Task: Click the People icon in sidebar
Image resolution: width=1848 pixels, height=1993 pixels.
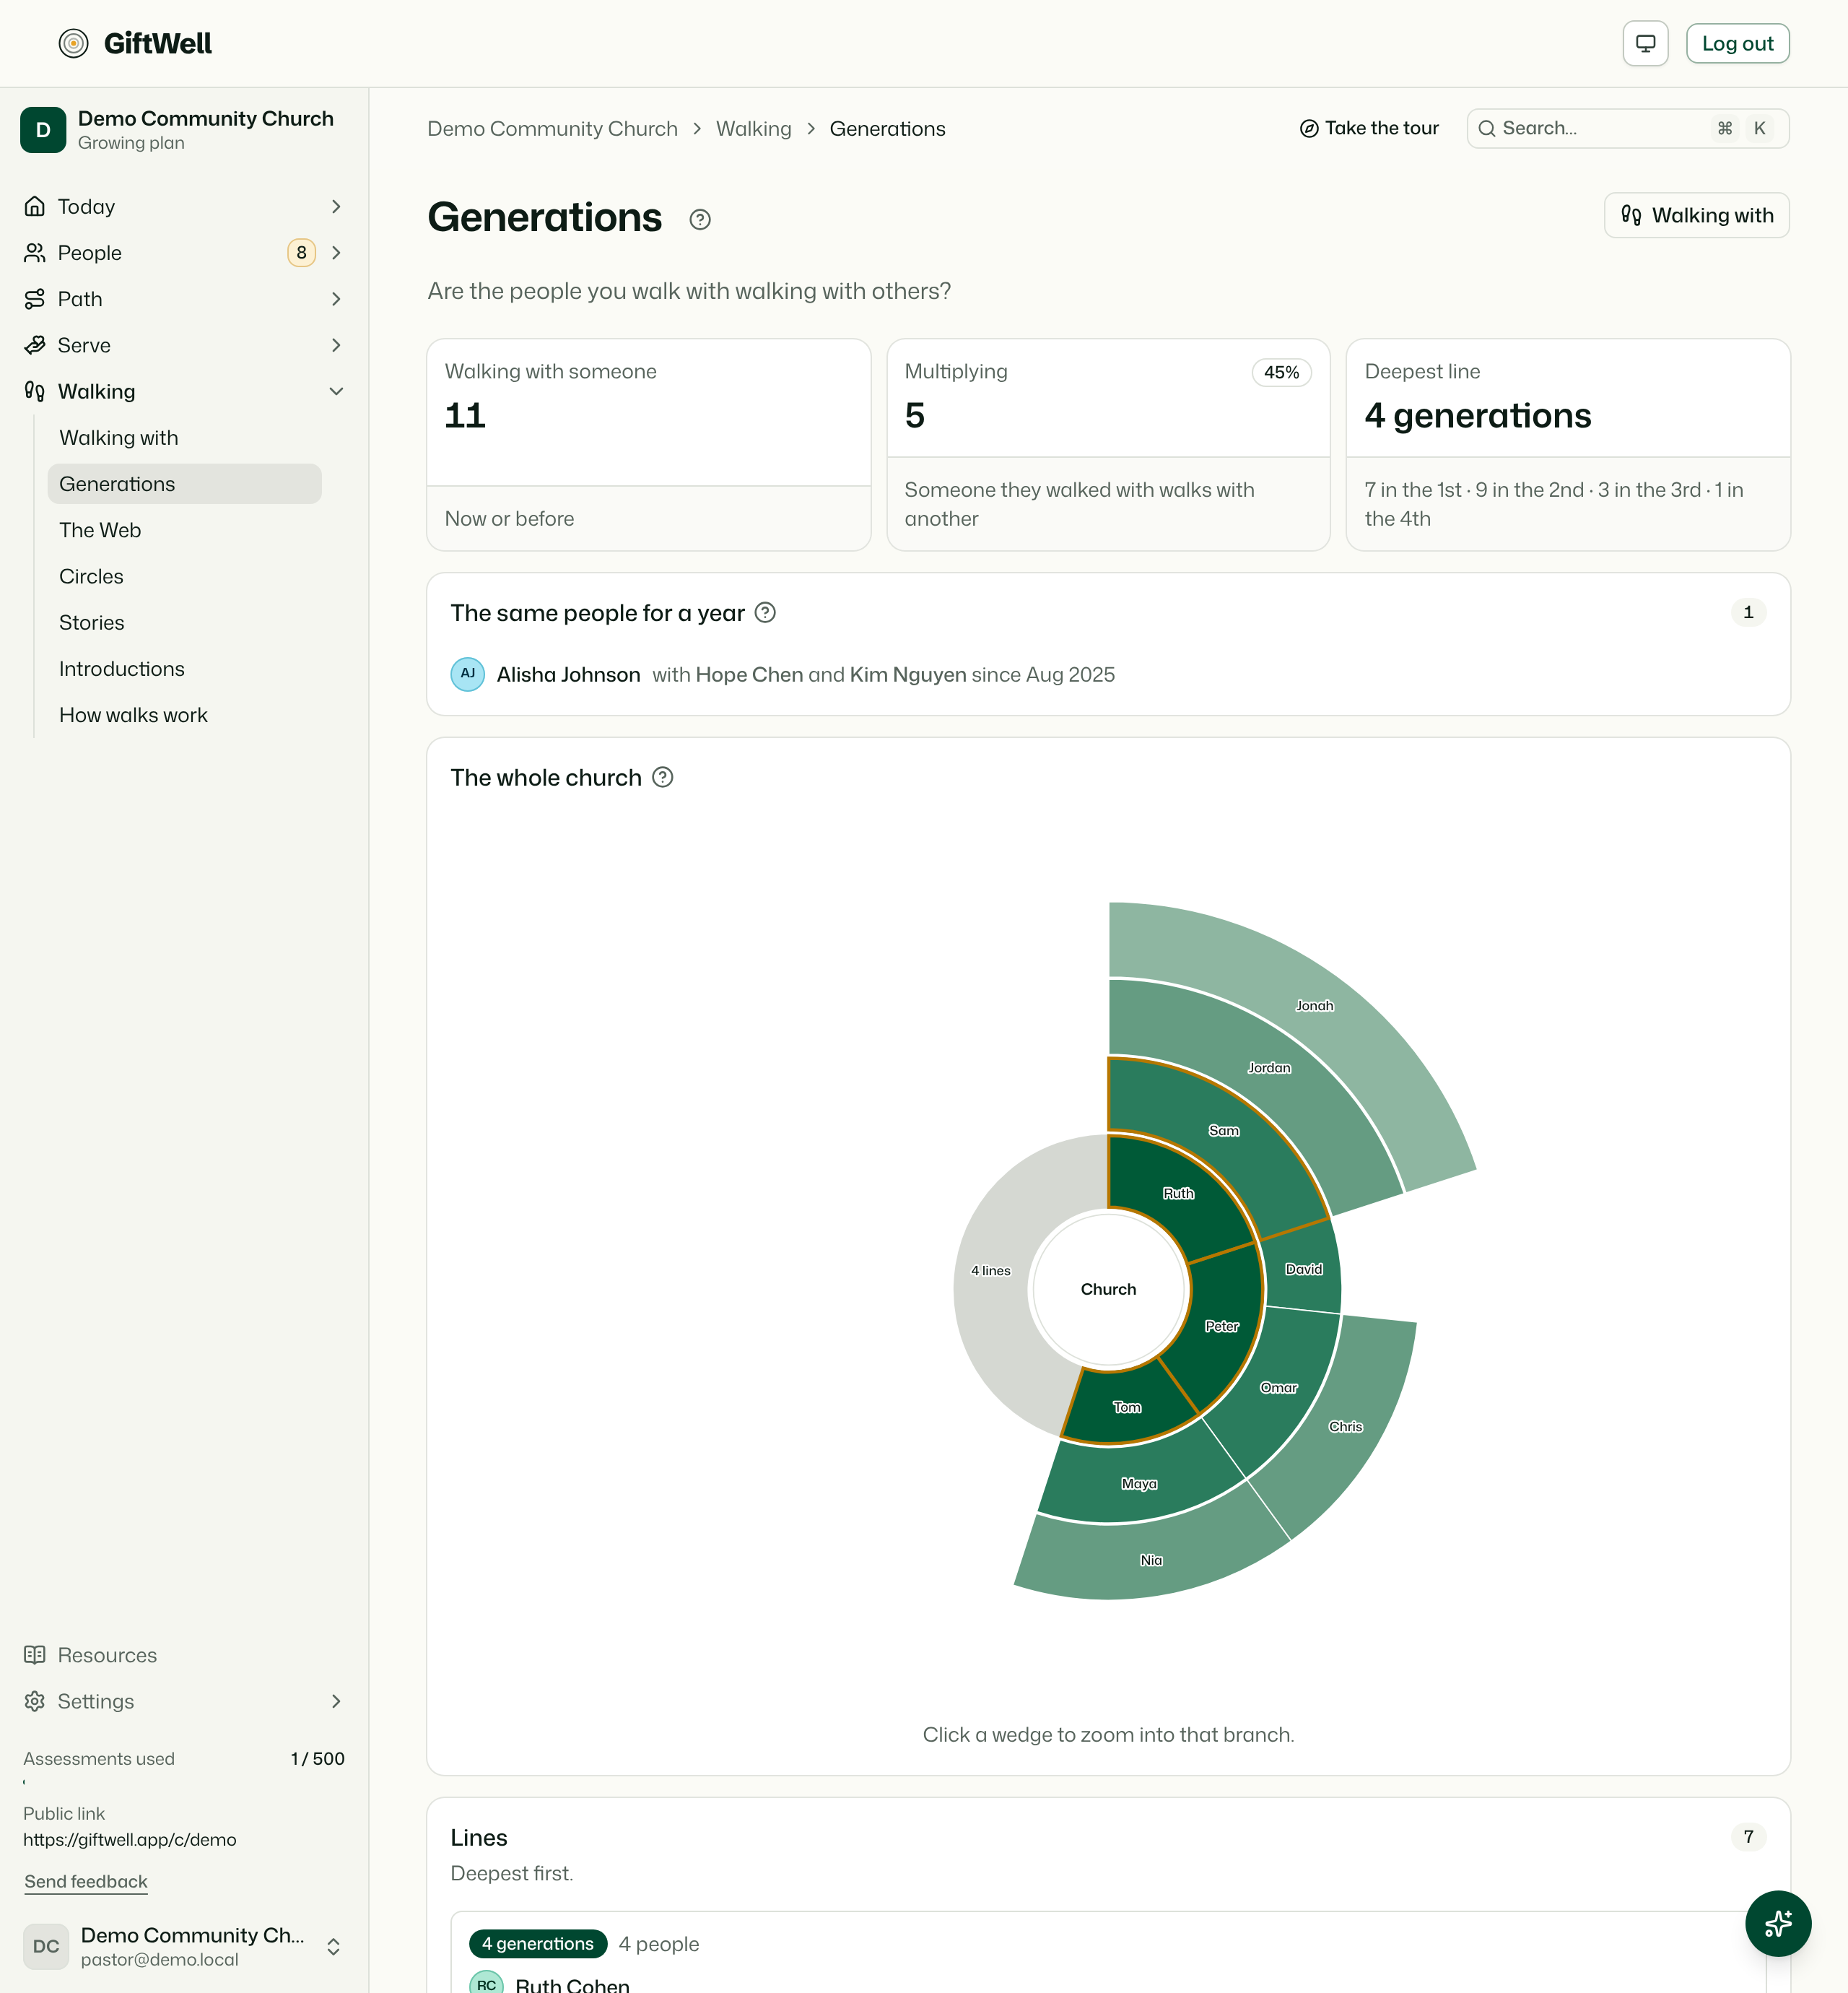Action: click(x=35, y=252)
